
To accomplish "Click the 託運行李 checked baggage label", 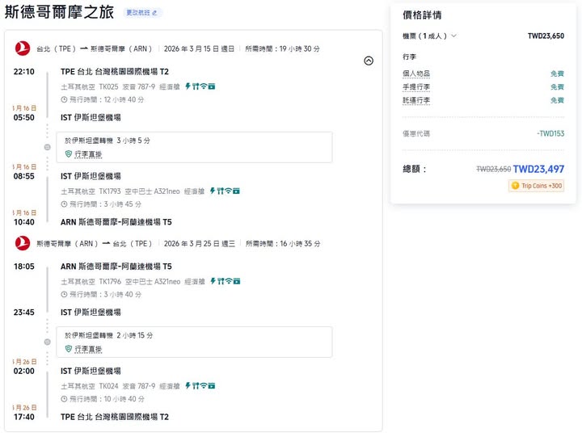I will (415, 100).
